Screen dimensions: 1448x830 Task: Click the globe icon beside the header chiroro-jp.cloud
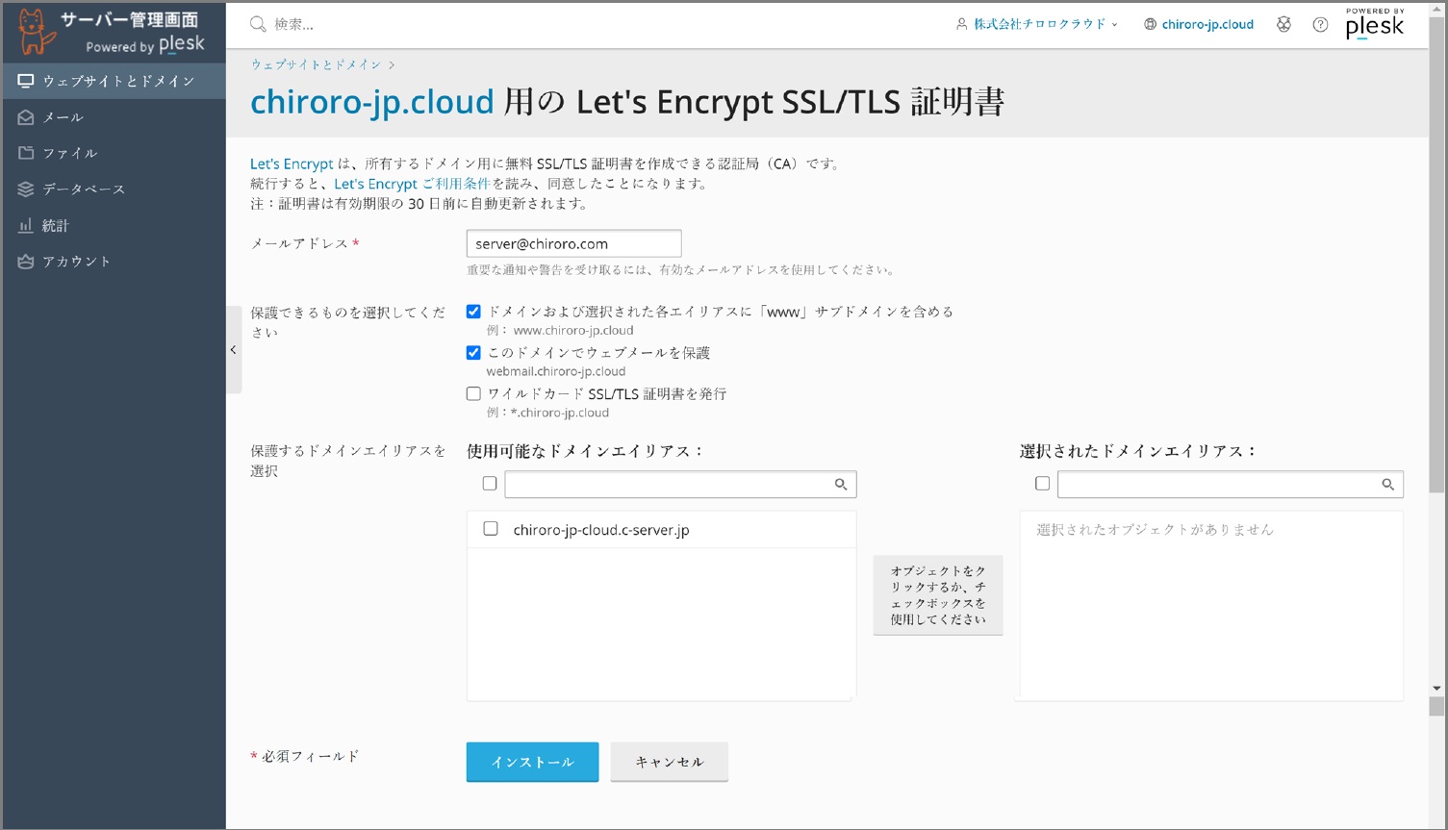pyautogui.click(x=1150, y=24)
